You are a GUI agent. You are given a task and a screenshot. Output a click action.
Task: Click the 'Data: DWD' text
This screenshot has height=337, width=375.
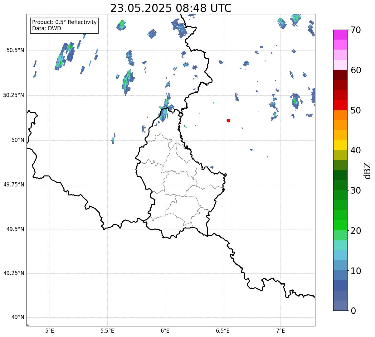coord(46,28)
